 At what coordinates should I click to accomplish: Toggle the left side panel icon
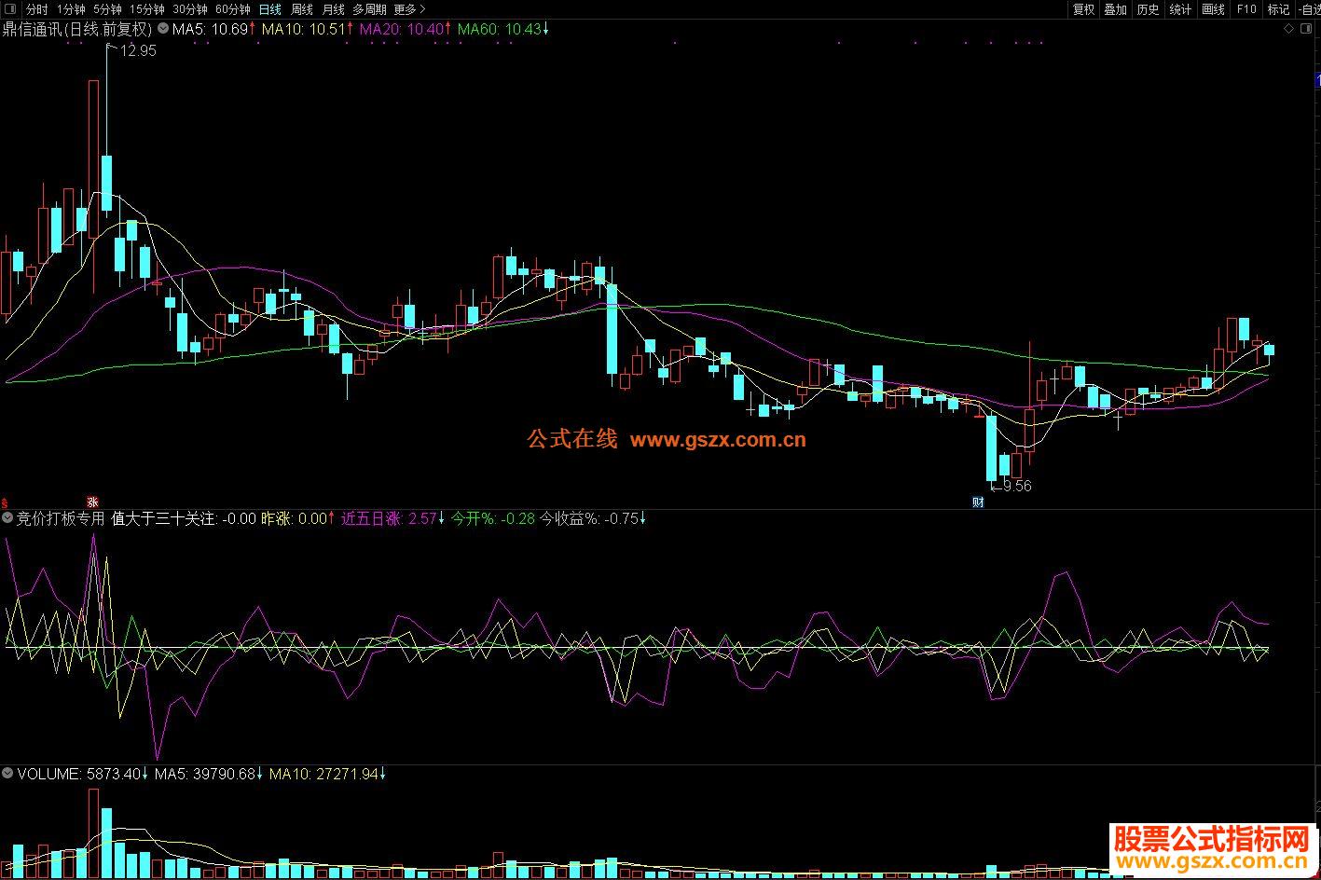[x=9, y=9]
